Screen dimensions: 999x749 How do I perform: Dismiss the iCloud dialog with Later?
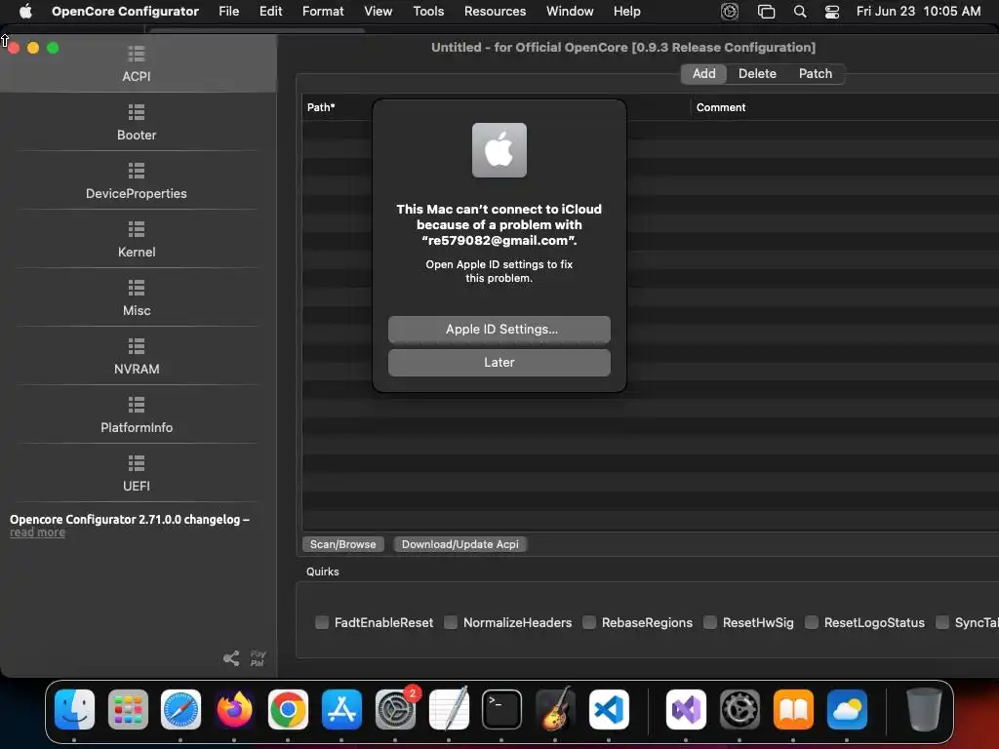coord(499,363)
